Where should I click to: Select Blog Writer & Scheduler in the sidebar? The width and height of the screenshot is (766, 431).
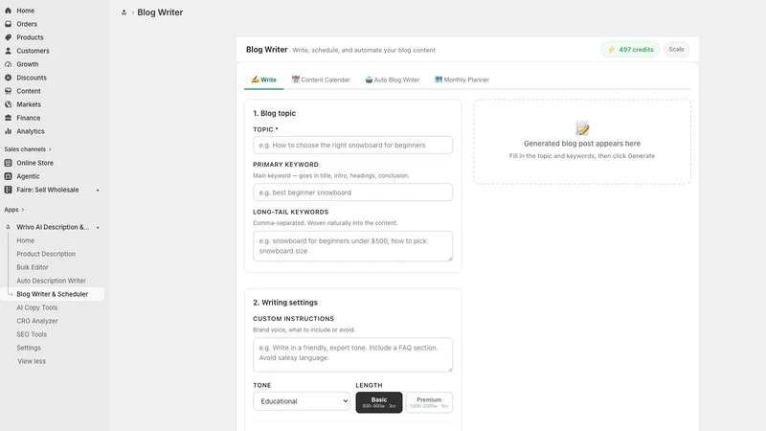click(53, 294)
